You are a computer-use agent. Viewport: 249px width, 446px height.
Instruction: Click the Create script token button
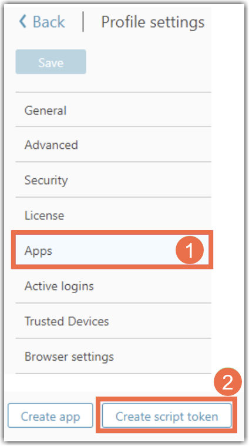click(x=167, y=415)
